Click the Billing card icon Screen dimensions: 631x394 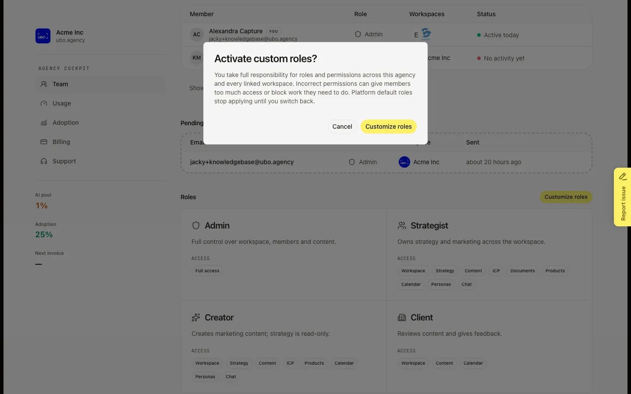(x=44, y=142)
